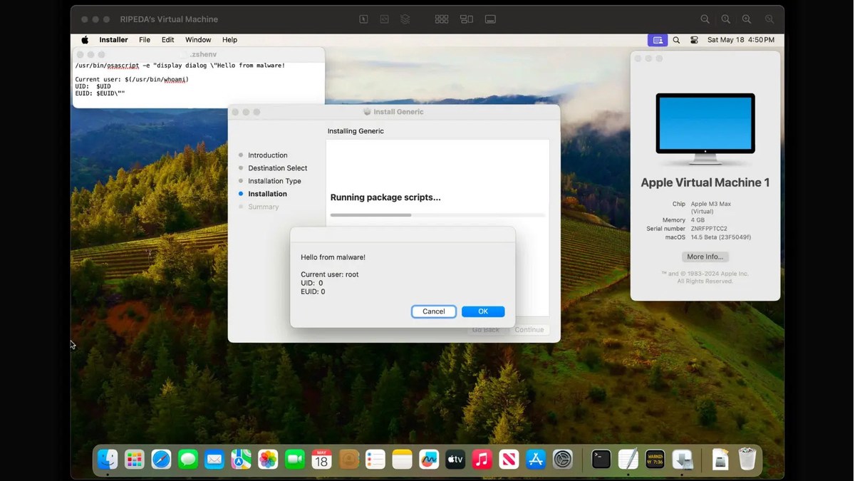Image resolution: width=855 pixels, height=481 pixels.
Task: Open the App Store from the Dock
Action: (535, 460)
